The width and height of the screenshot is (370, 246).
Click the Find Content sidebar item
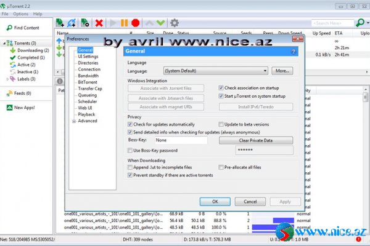[23, 28]
